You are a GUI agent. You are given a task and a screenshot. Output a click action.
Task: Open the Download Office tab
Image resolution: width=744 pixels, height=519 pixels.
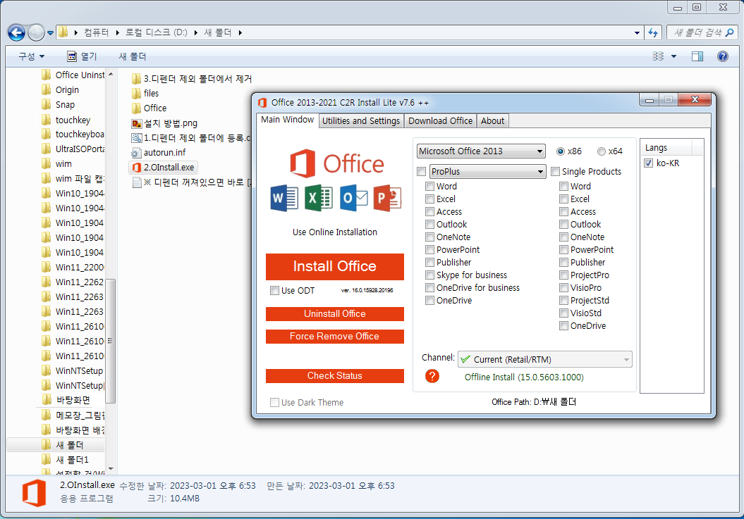(x=440, y=121)
